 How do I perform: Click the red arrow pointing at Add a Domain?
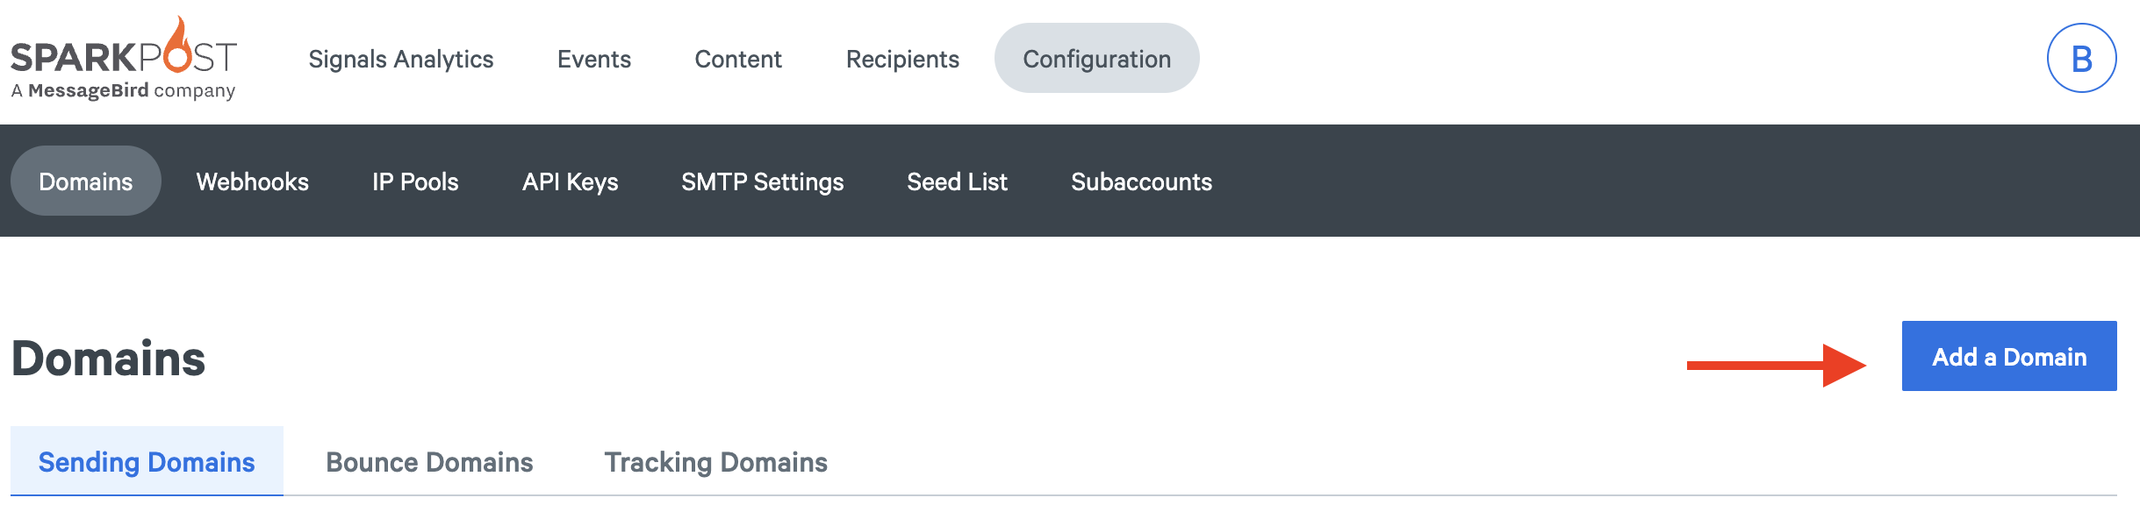pyautogui.click(x=1777, y=365)
